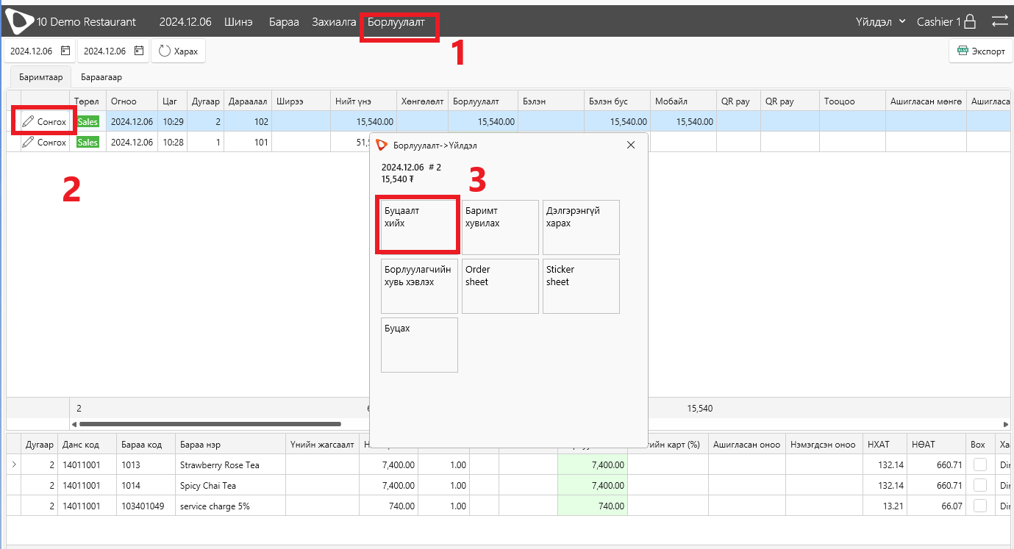The image size is (1014, 549).
Task: Switch to the Баримтаар tab
Action: [40, 76]
